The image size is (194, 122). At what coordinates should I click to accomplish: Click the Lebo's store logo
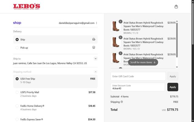click(x=27, y=7)
